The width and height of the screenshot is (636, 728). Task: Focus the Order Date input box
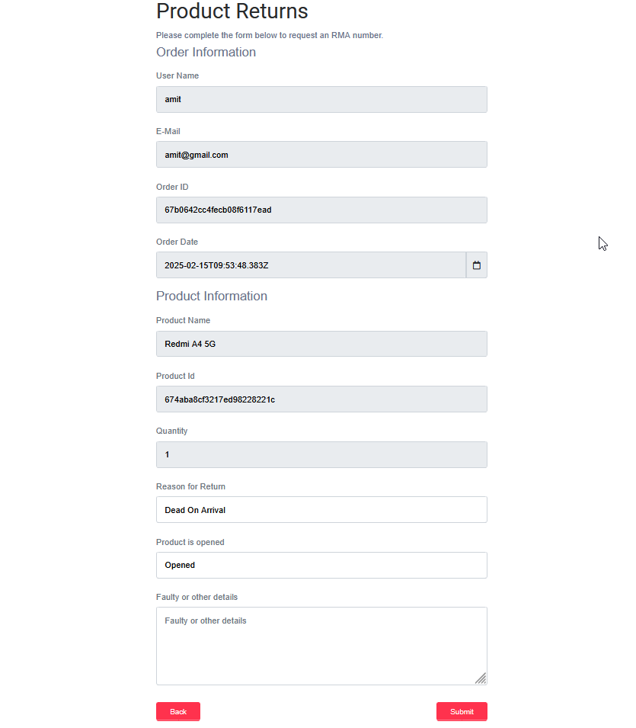pos(311,265)
